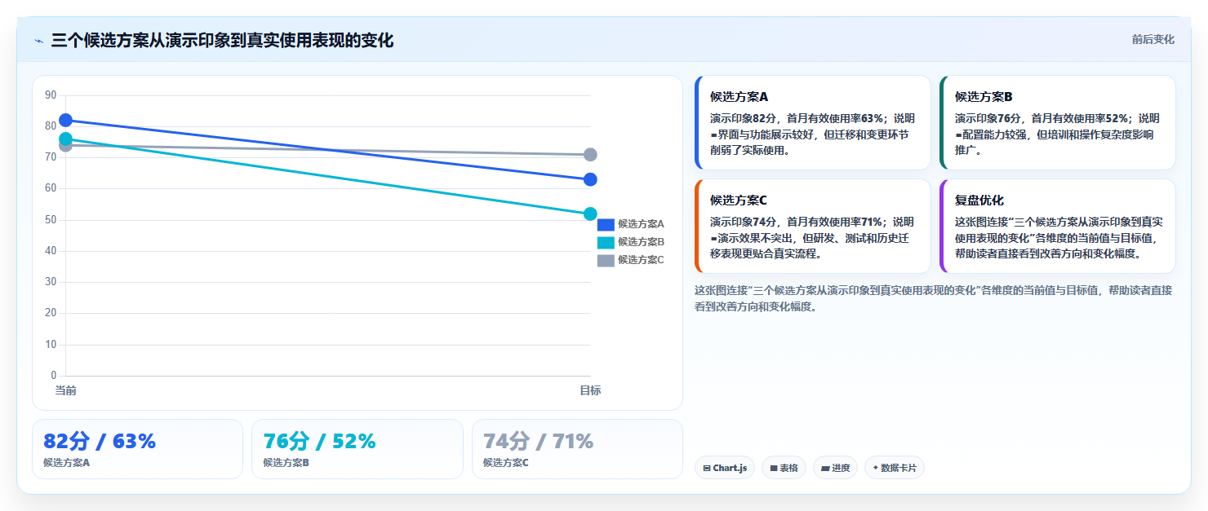
Task: Click the 50 y-axis tick label
Action: pos(51,220)
